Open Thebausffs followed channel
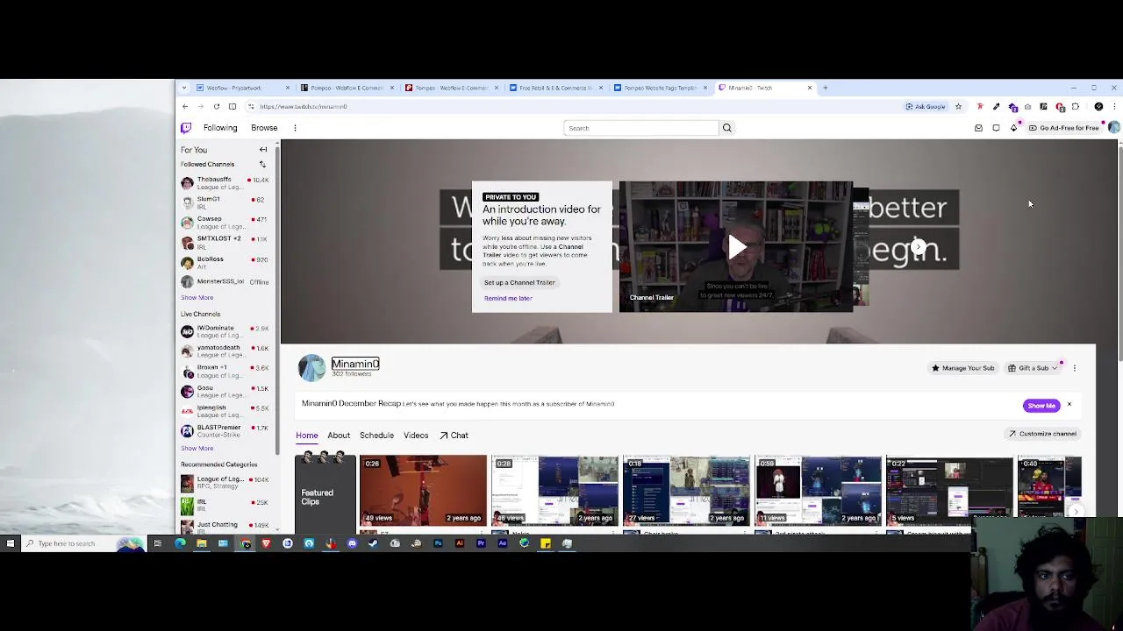 225,182
